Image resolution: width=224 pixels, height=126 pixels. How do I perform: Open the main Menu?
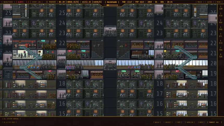point(219,2)
